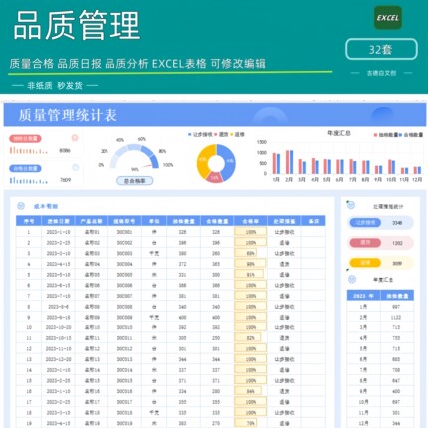Click the 12月 row showing 344

[380, 423]
